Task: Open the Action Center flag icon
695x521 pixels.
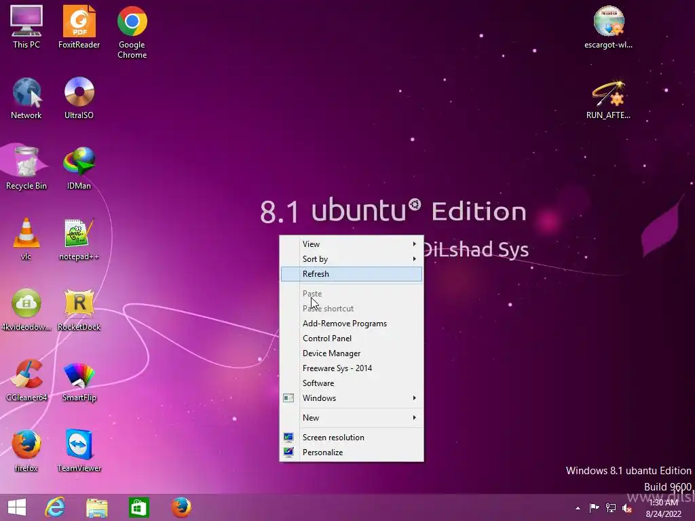Action: (x=594, y=508)
